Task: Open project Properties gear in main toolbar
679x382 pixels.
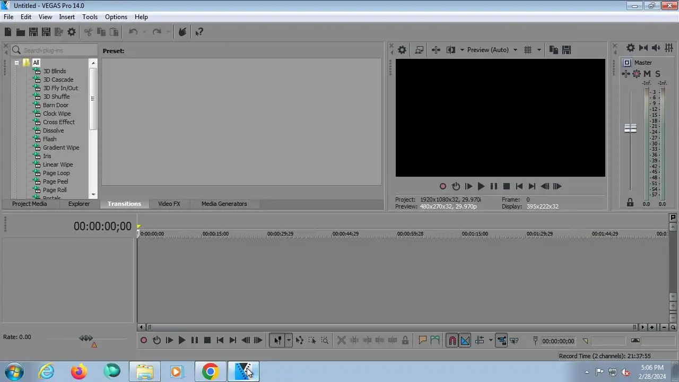Action: [72, 32]
